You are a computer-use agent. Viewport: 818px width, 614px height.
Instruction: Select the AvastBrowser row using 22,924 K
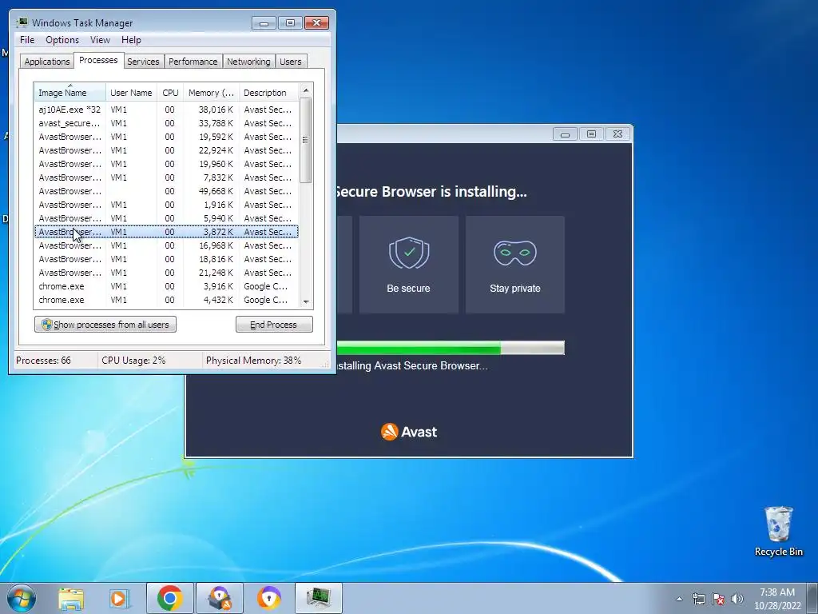click(166, 150)
